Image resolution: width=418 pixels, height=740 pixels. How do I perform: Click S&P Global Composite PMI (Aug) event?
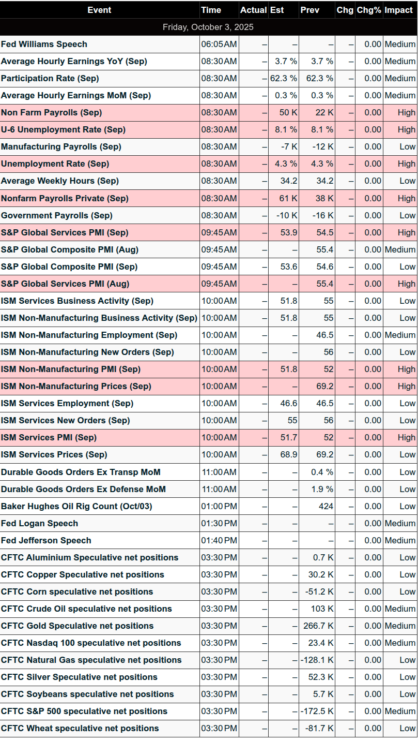coord(70,249)
